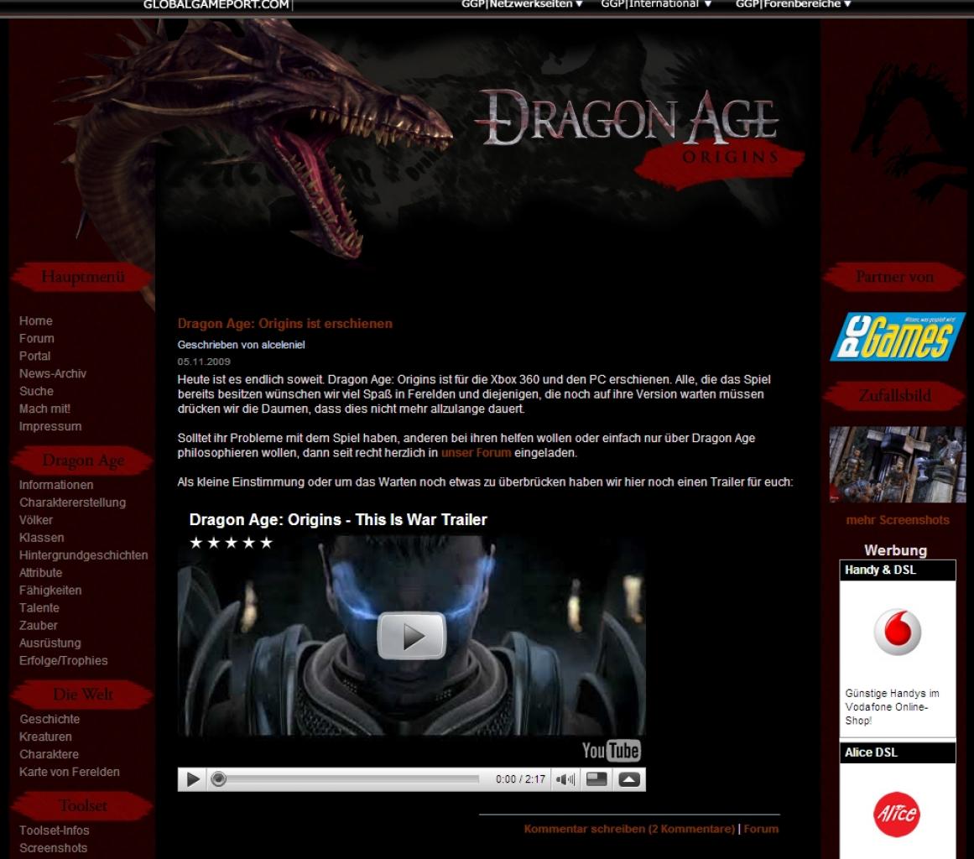Open Impressum menu item
Screen dimensions: 974x859
(50, 426)
